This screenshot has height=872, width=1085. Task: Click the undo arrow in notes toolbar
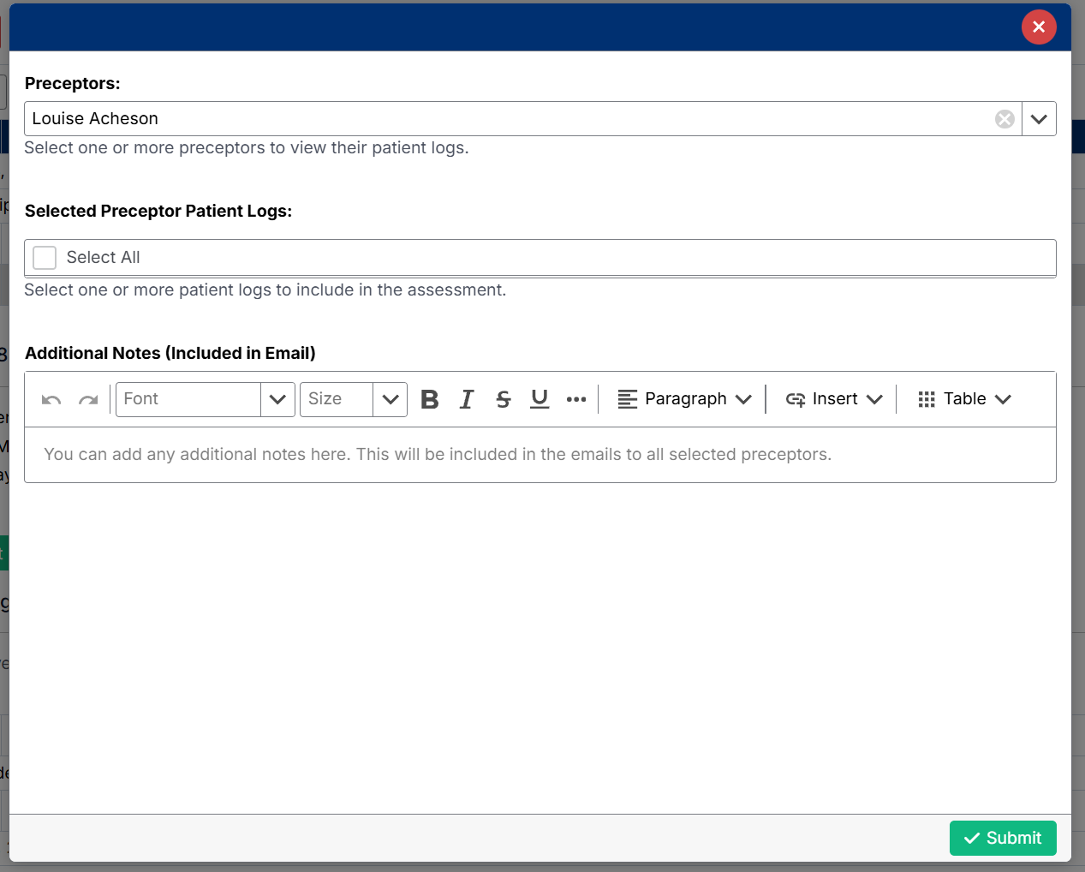[51, 399]
